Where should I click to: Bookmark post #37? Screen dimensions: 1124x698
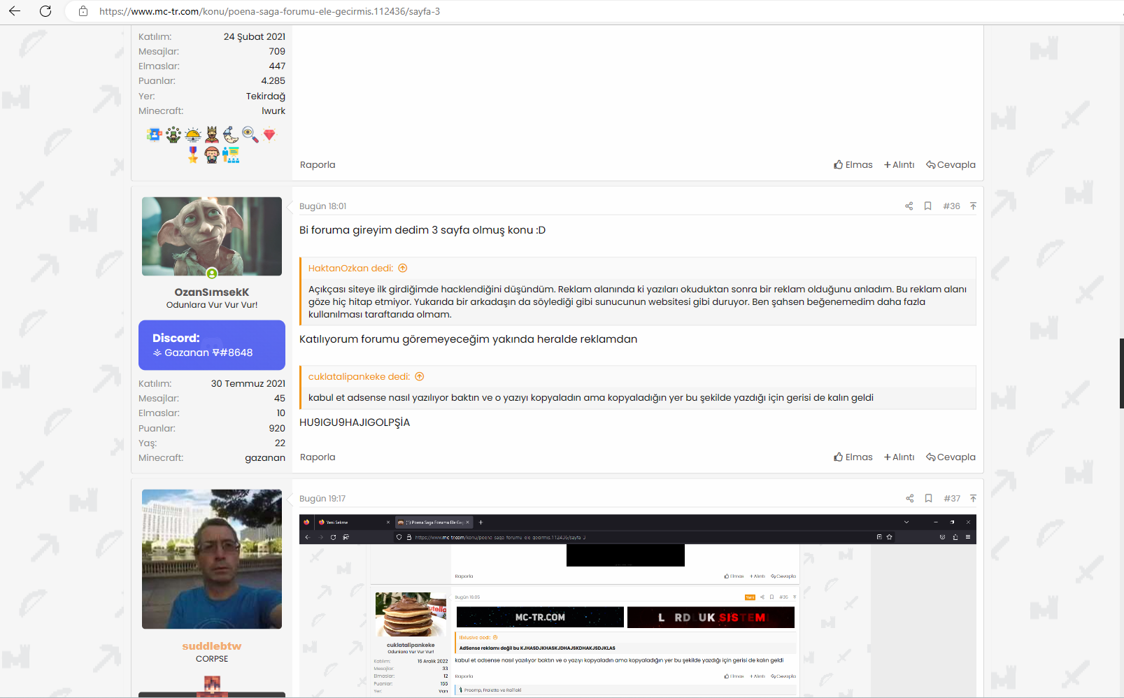coord(929,499)
